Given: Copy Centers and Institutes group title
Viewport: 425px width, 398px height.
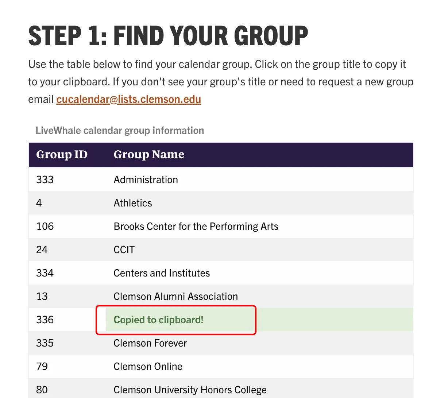Looking at the screenshot, I should pyautogui.click(x=162, y=273).
